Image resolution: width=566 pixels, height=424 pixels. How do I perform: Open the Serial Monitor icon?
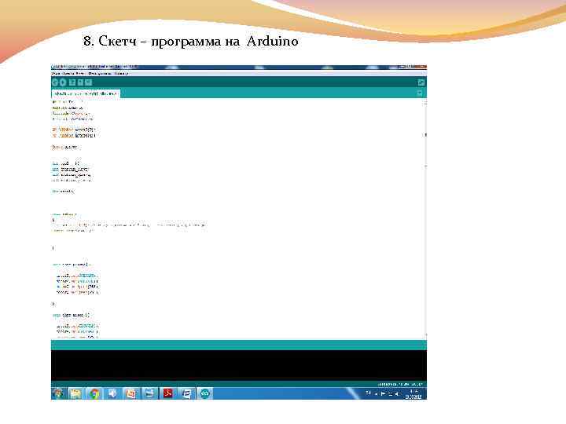(421, 82)
